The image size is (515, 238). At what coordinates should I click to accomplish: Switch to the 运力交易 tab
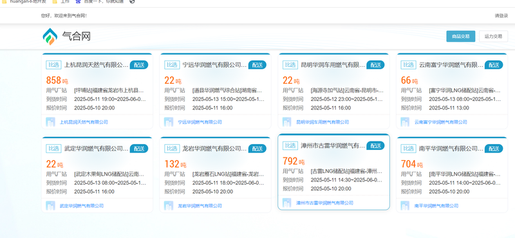493,36
